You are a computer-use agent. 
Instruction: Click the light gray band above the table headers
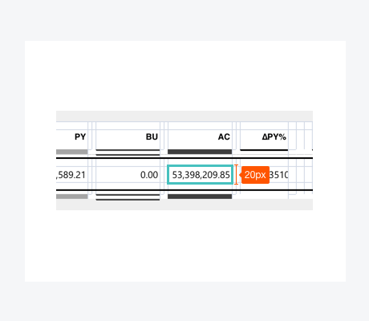click(x=184, y=116)
